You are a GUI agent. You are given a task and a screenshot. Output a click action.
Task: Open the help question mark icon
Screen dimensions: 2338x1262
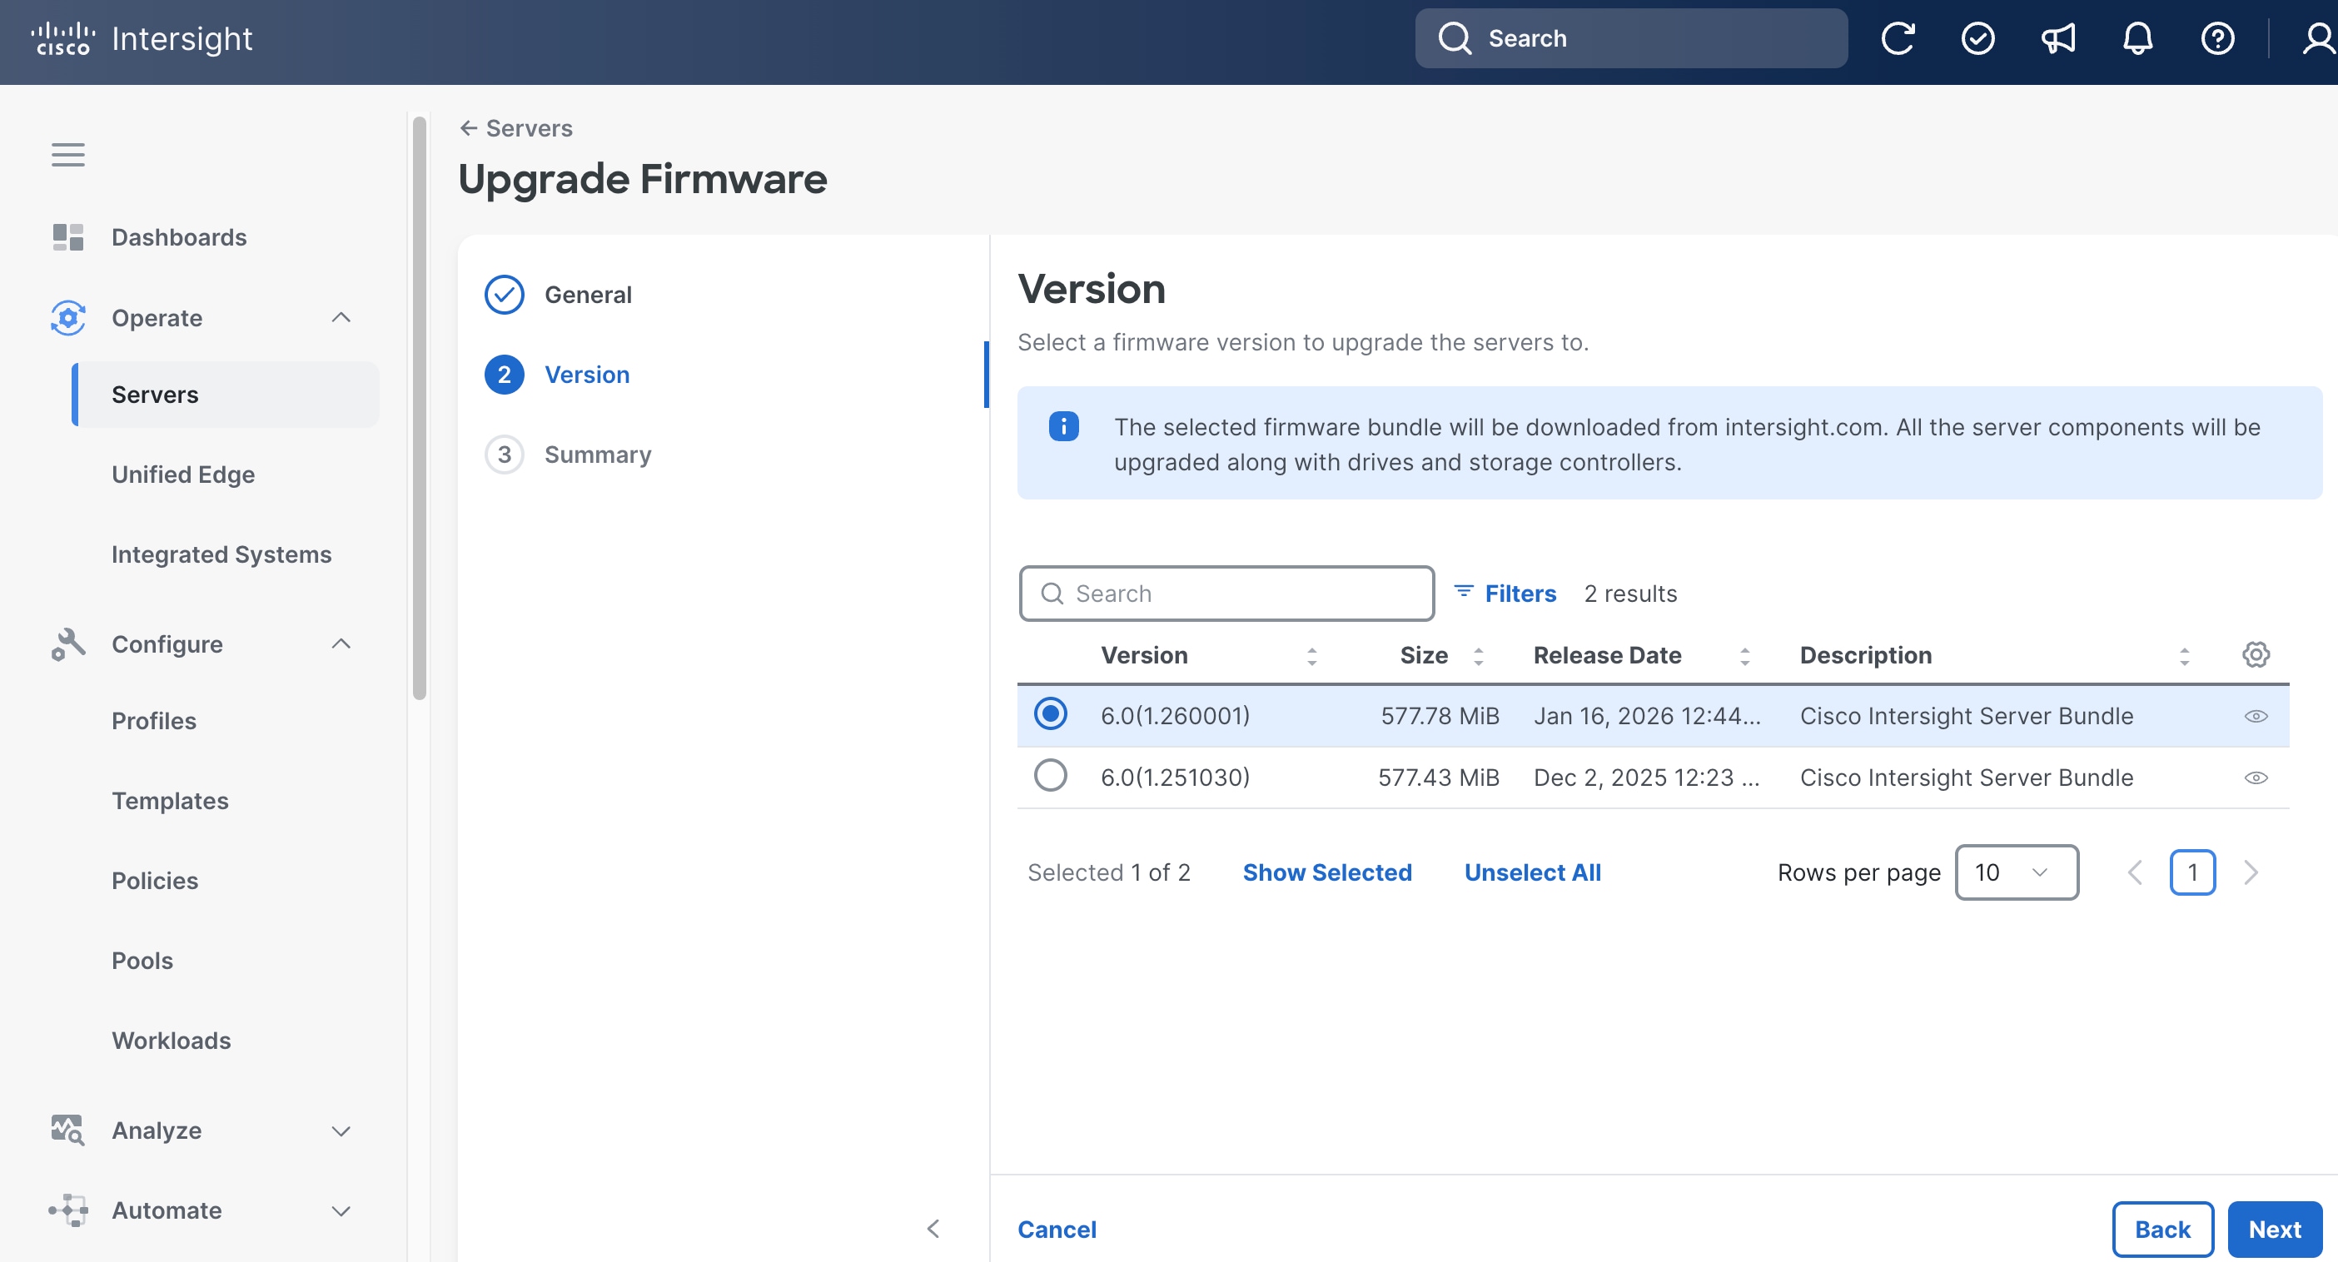click(2217, 38)
